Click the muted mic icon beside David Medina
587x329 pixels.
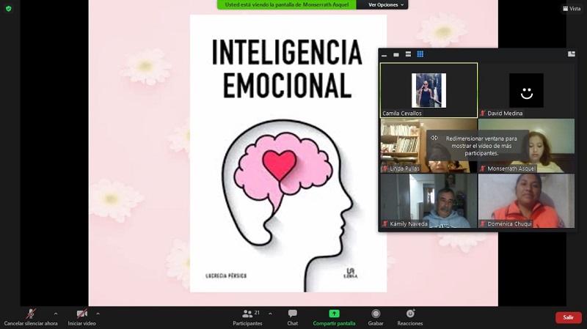pyautogui.click(x=483, y=114)
